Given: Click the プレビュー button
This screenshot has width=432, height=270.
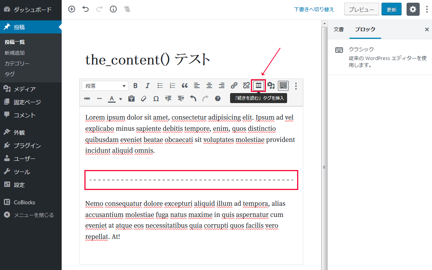Looking at the screenshot, I should tap(361, 9).
